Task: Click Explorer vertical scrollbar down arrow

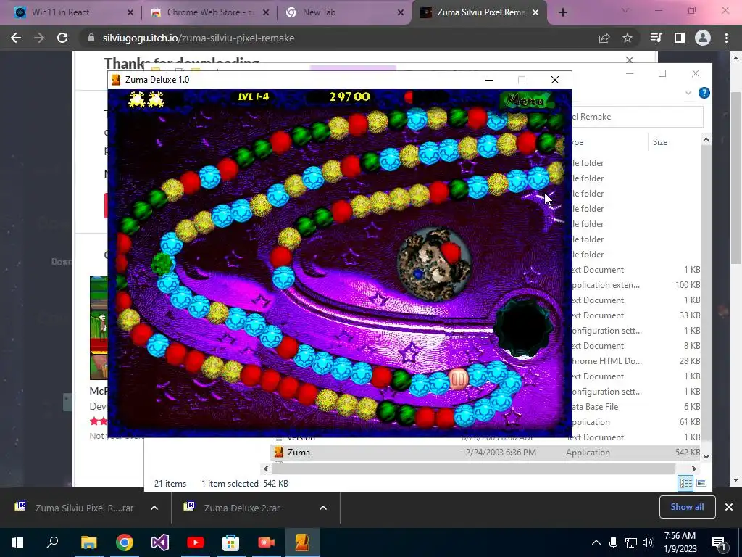Action: [706, 457]
